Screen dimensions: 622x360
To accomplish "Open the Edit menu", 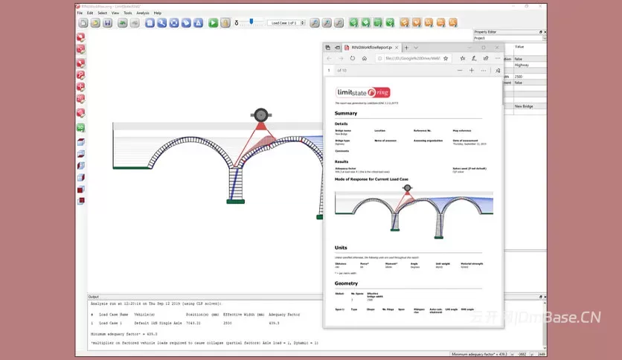I will click(90, 13).
